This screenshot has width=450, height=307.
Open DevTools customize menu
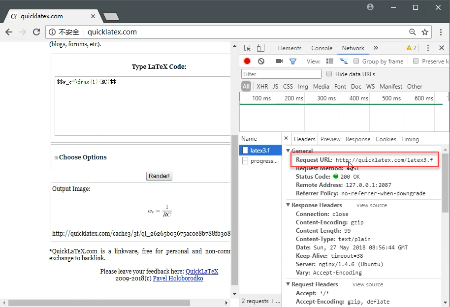[x=428, y=48]
